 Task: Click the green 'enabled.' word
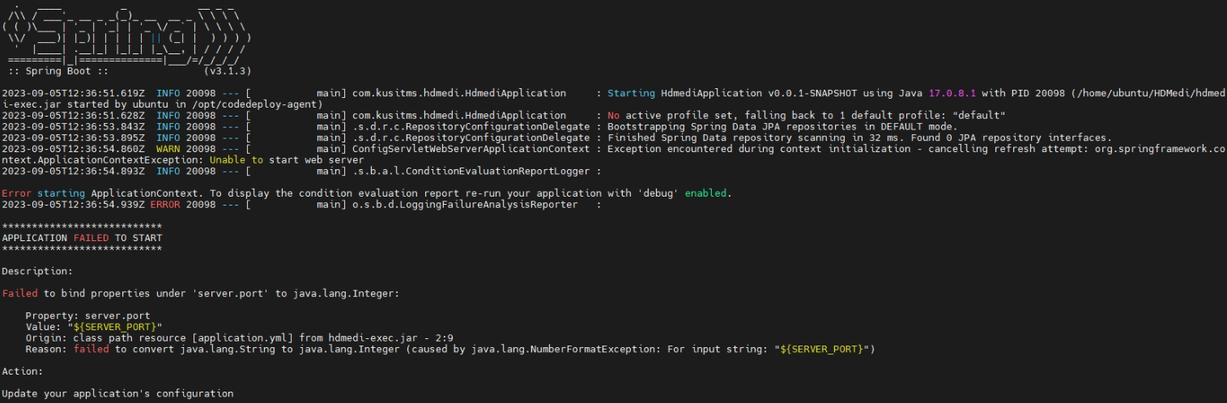[x=708, y=193]
